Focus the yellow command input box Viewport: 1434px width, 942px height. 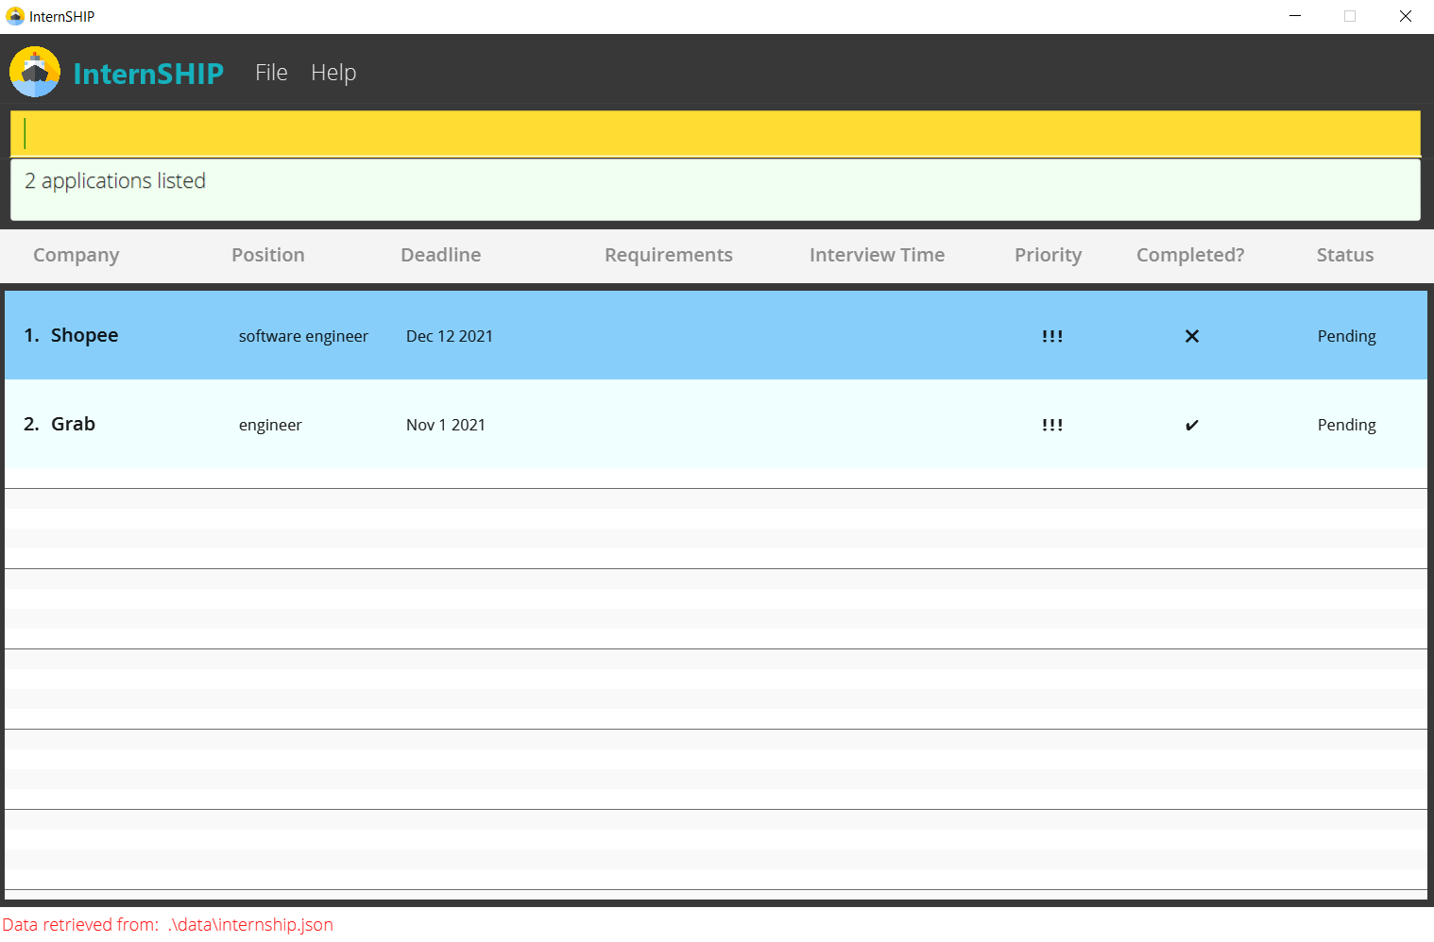[x=715, y=133]
